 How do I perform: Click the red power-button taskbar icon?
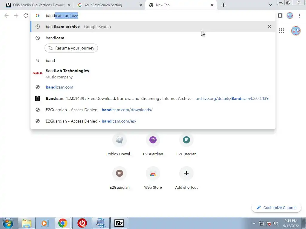[82, 223]
